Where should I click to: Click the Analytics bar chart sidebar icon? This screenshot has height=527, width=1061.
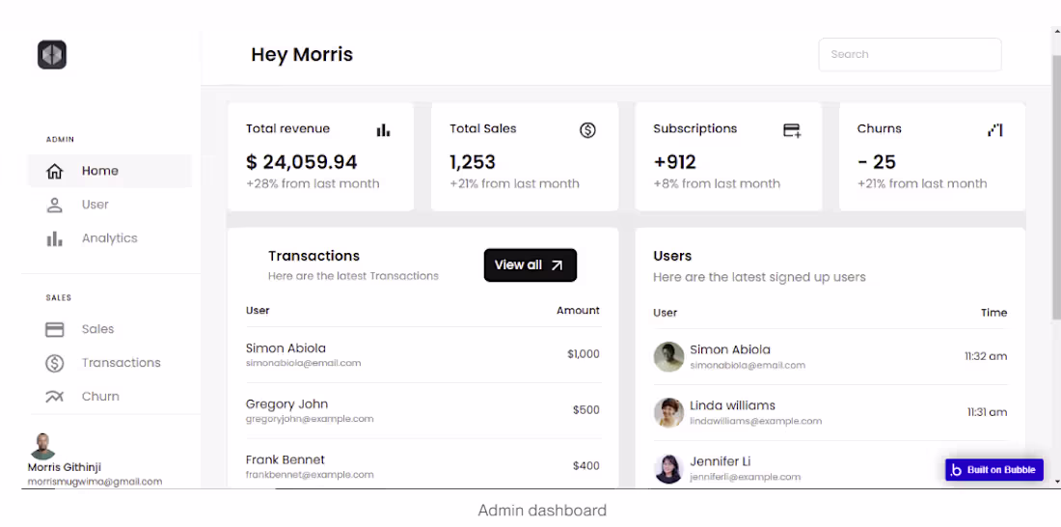point(55,238)
